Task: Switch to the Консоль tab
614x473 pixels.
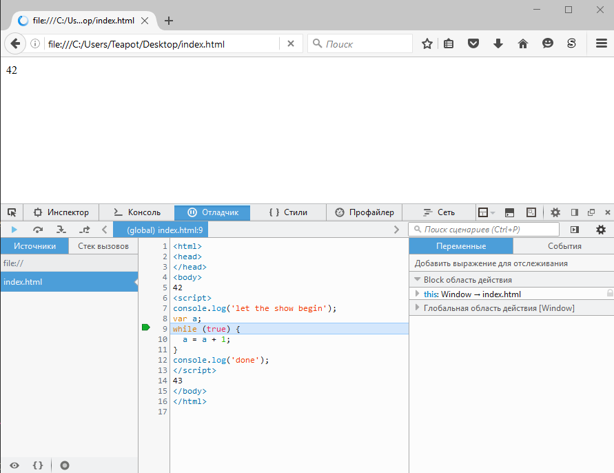Action: click(x=136, y=212)
